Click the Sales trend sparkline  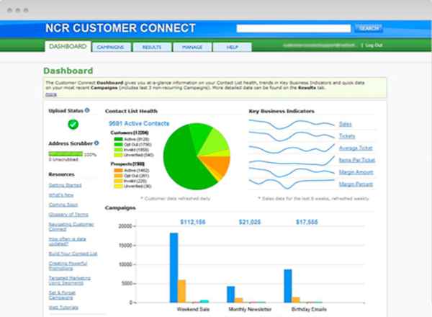click(292, 124)
